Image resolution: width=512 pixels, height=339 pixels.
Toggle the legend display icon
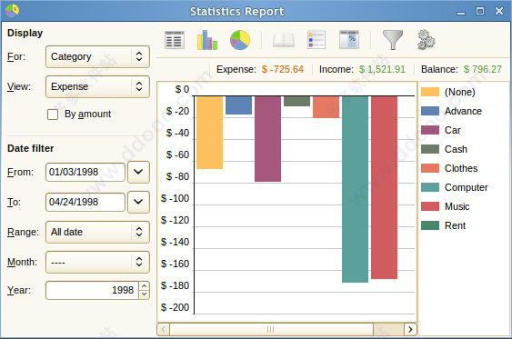tap(316, 40)
